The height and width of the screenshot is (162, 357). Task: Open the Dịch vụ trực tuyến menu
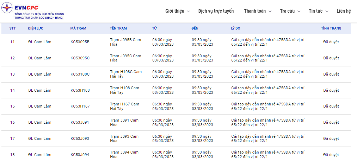pos(216,11)
